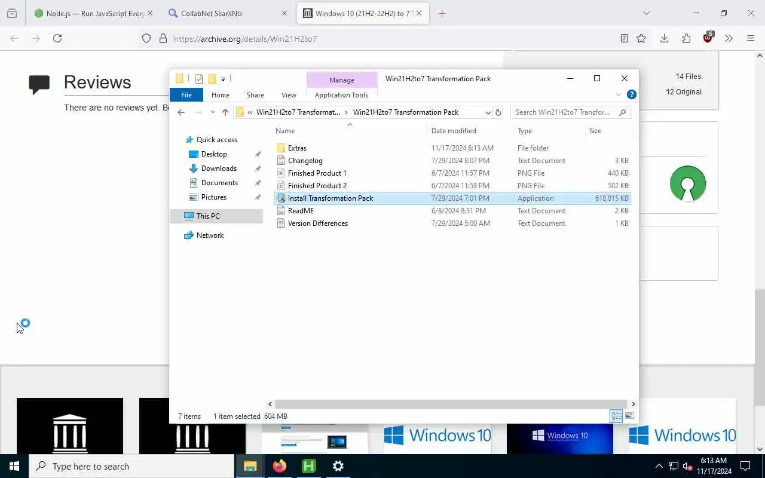Select Desktop in Quick access
This screenshot has height=478, width=765.
tap(214, 154)
